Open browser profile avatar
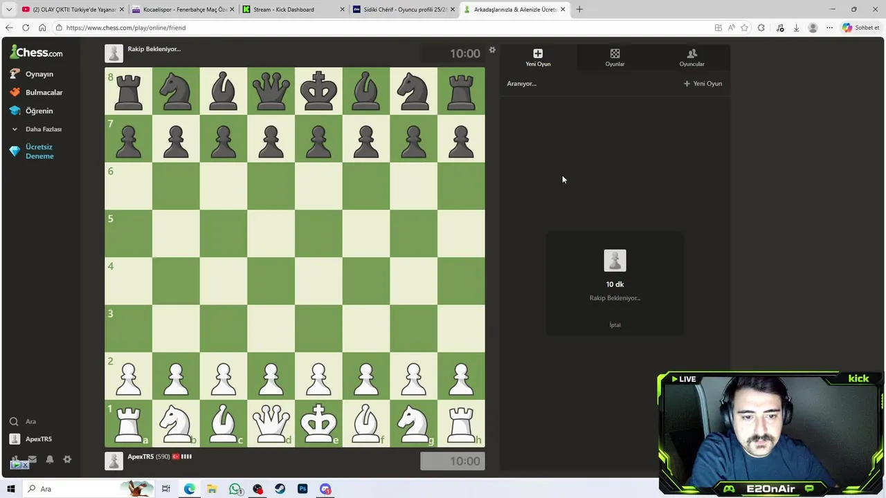The image size is (886, 498). click(x=813, y=28)
